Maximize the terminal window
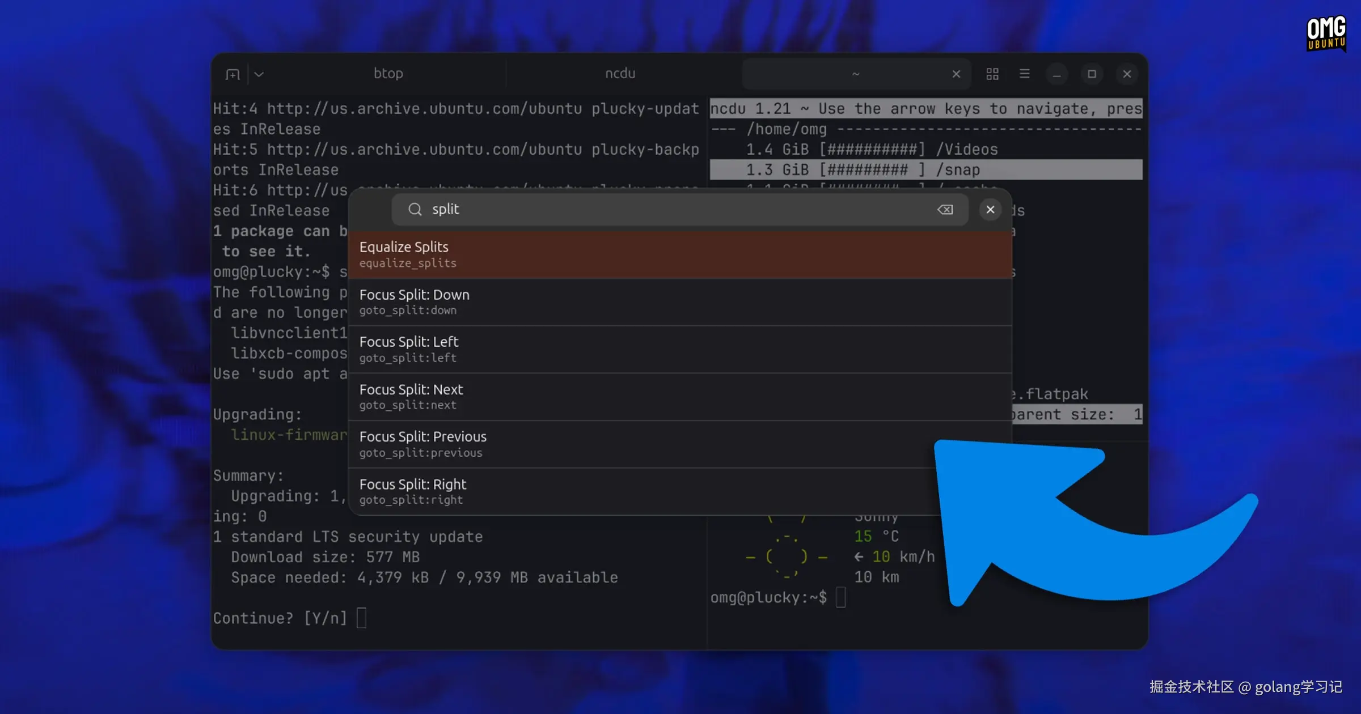Image resolution: width=1361 pixels, height=714 pixels. 1092,74
